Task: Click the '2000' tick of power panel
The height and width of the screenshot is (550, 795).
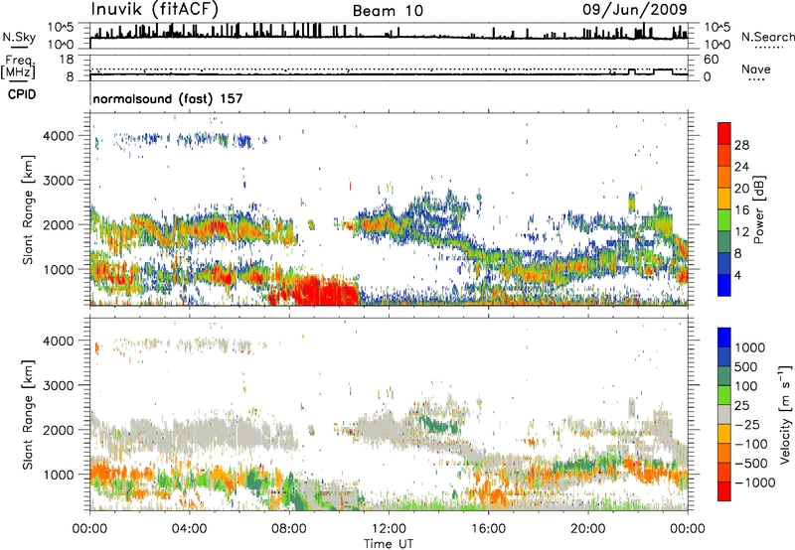Action: click(58, 224)
